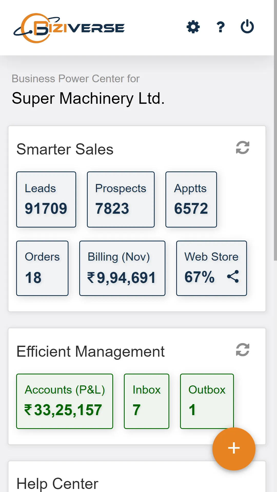This screenshot has height=492, width=277.
Task: Click the vertical scrollbar on the right
Action: tap(275, 128)
